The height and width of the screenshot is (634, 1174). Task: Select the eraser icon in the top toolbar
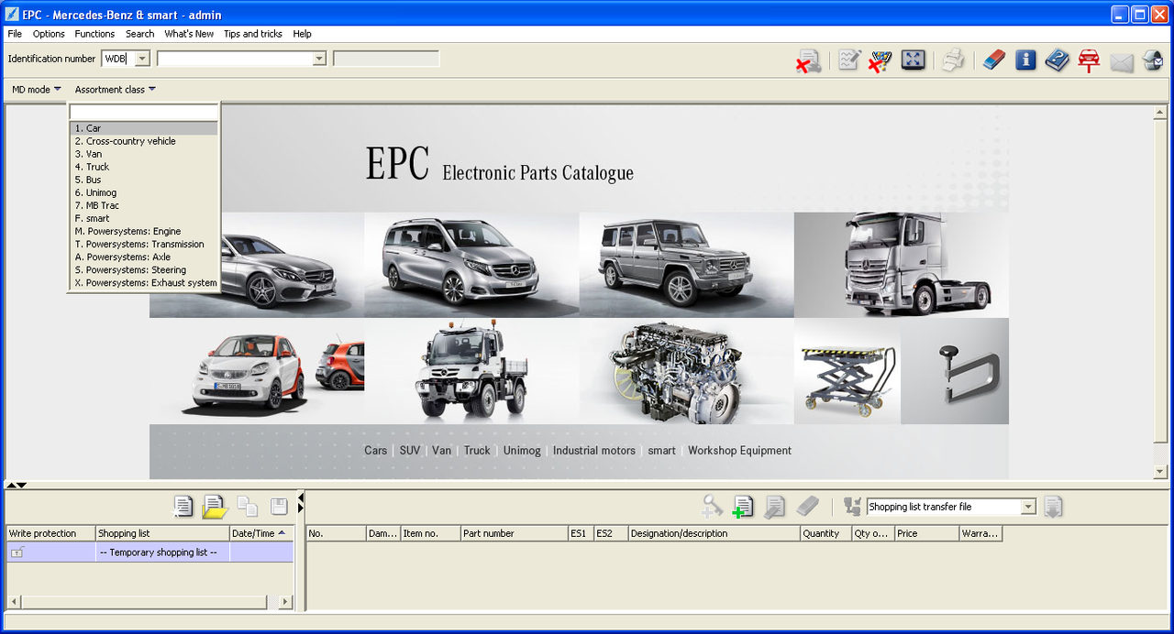point(994,60)
